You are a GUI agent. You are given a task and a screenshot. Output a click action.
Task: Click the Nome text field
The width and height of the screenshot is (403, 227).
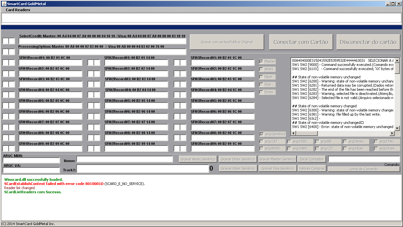pyautogui.click(x=124, y=159)
